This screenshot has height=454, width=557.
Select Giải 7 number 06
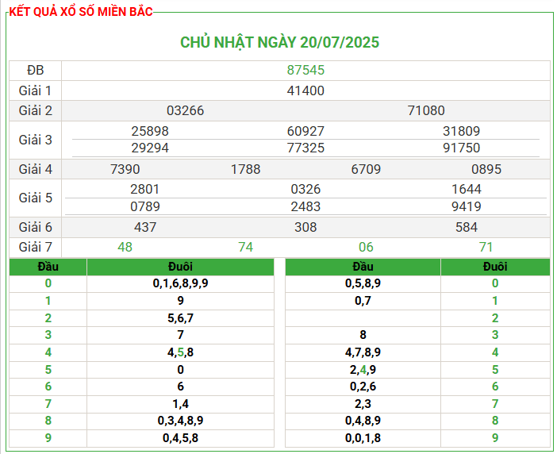366,247
